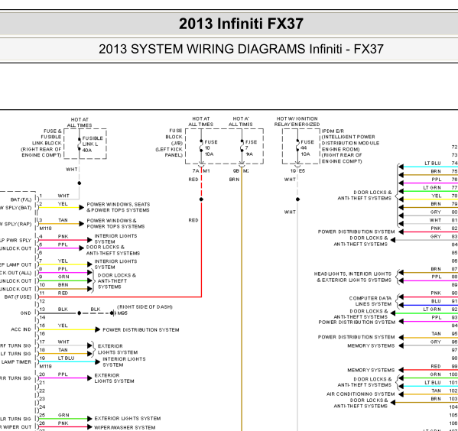The width and height of the screenshot is (458, 431).
Task: Select the "FUSIBLE LINK L 40A" label
Action: pos(93,144)
